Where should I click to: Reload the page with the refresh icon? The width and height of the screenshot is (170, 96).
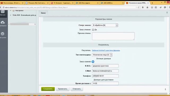pos(138,7)
